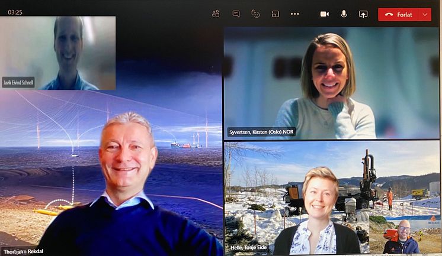Image resolution: width=442 pixels, height=256 pixels.
Task: Click the Syvertsen, Kirsten (Oslo) NOR name label
Action: coord(261,132)
